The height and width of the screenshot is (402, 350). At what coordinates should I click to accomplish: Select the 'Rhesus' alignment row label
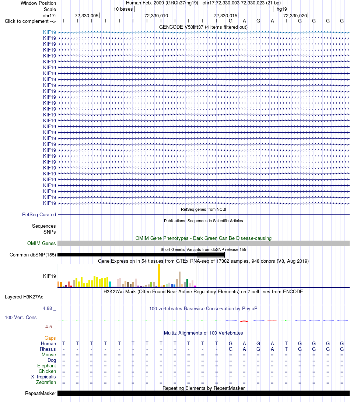48,349
